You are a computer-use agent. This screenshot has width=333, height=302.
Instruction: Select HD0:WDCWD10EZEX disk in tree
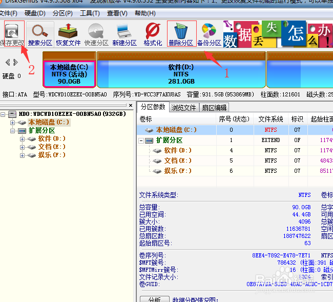tap(72, 114)
